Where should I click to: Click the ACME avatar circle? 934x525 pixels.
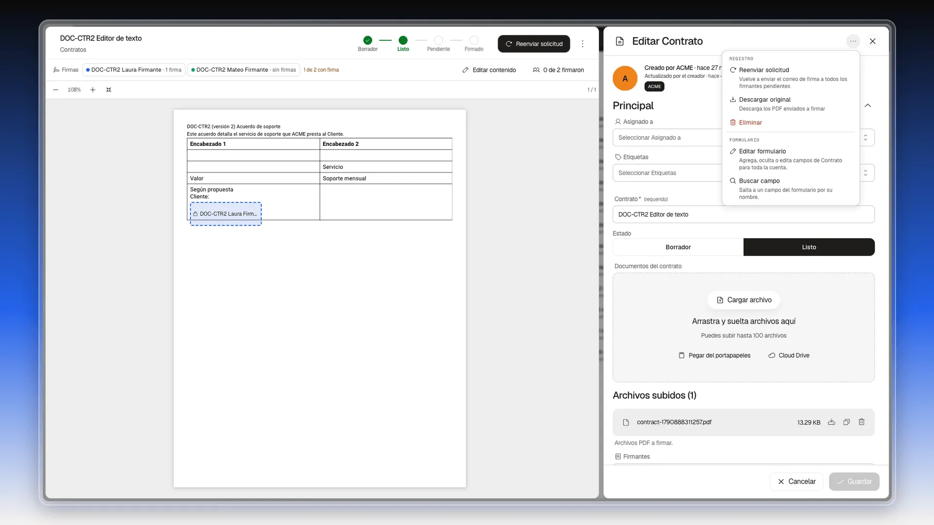tap(625, 78)
